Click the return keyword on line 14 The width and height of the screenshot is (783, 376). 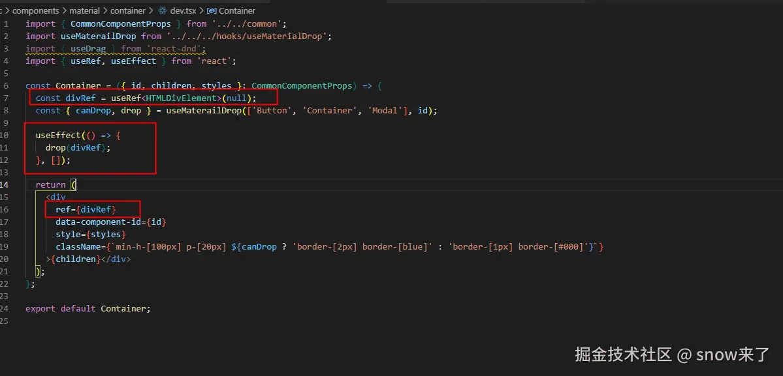click(x=50, y=185)
